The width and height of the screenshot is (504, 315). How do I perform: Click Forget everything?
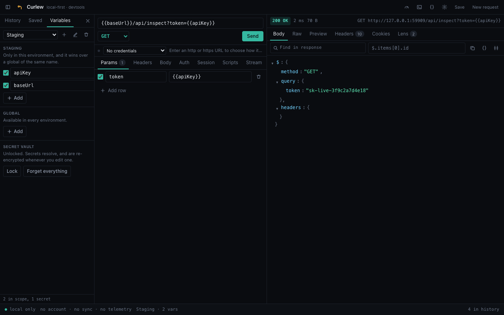pyautogui.click(x=47, y=171)
